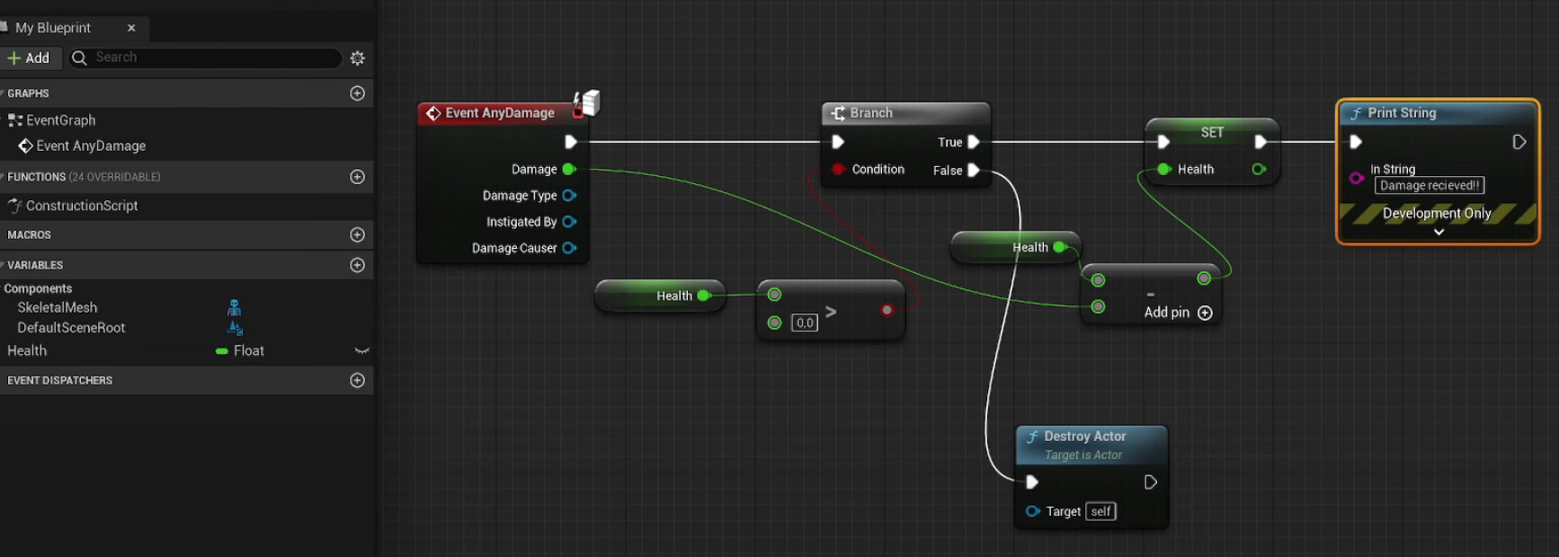Screen dimensions: 1559x557
Task: Collapse the VARIABLES section
Action: click(x=3, y=265)
